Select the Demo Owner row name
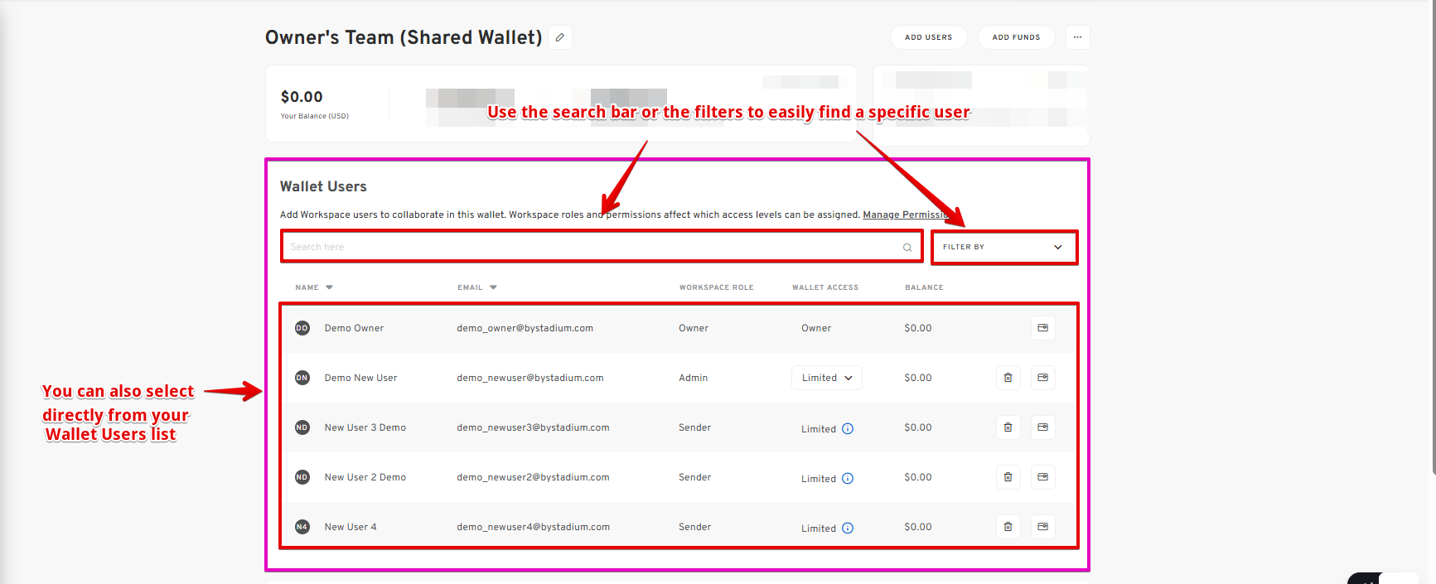This screenshot has height=584, width=1436. click(x=354, y=328)
